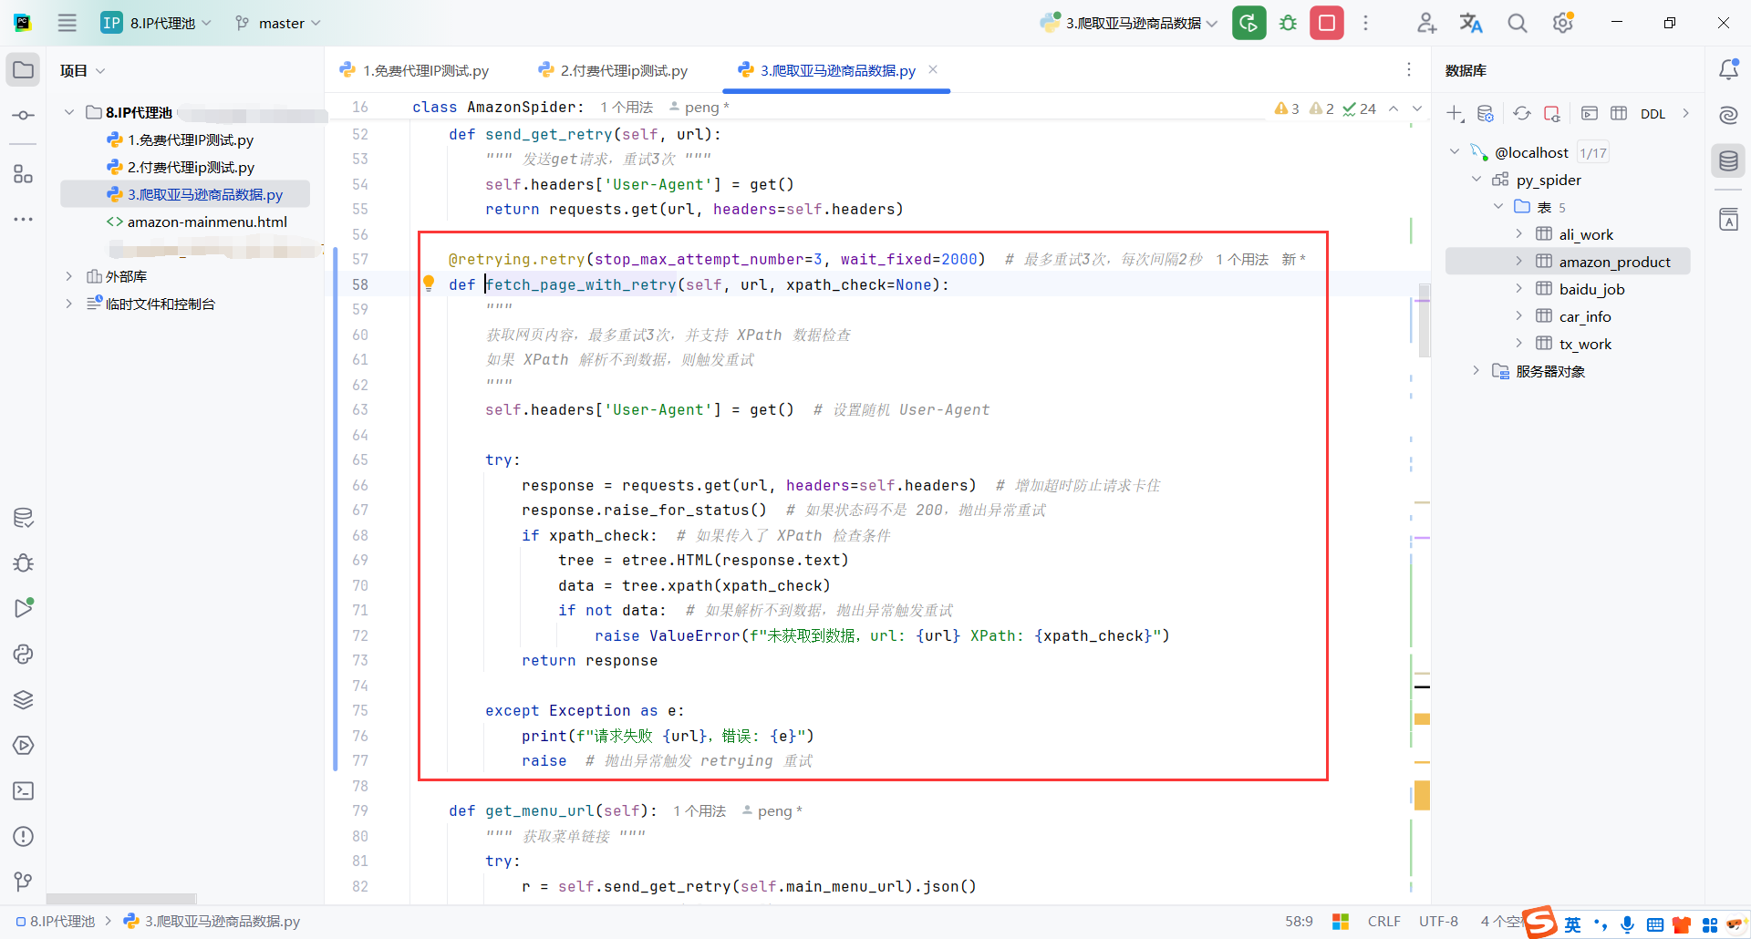Open the Git version control tool window

click(x=24, y=882)
